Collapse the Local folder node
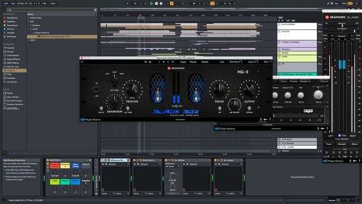Image resolution: width=362 pixels, height=204 pixels. click(x=31, y=29)
